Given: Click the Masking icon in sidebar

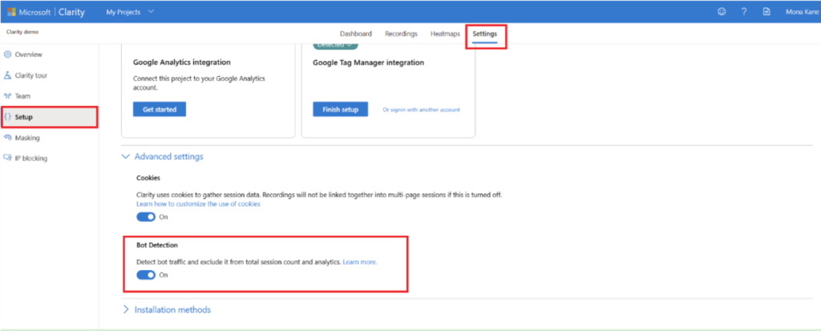Looking at the screenshot, I should (x=8, y=138).
